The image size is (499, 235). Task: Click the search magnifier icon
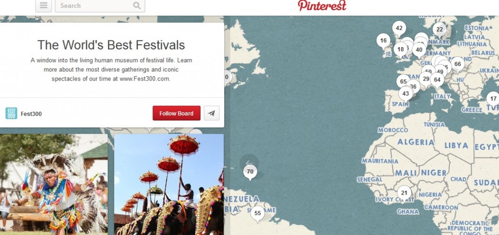coord(136,5)
